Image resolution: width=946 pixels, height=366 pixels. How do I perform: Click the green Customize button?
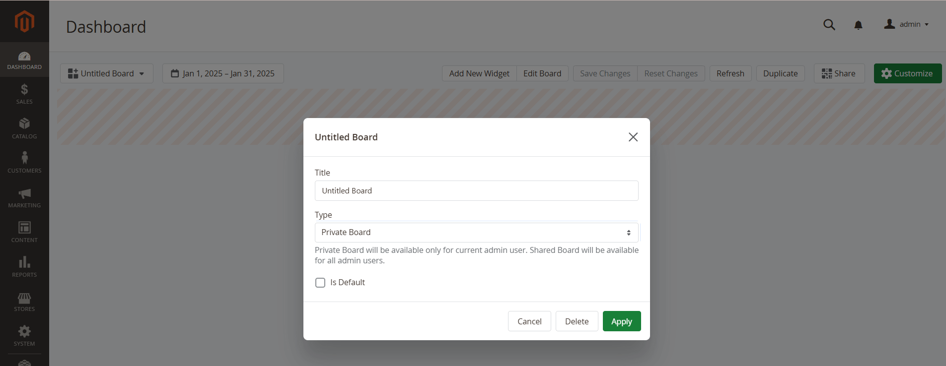[908, 73]
